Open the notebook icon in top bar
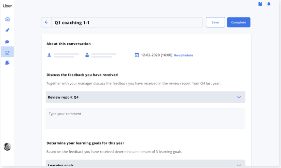This screenshot has width=281, height=168. tap(260, 4)
